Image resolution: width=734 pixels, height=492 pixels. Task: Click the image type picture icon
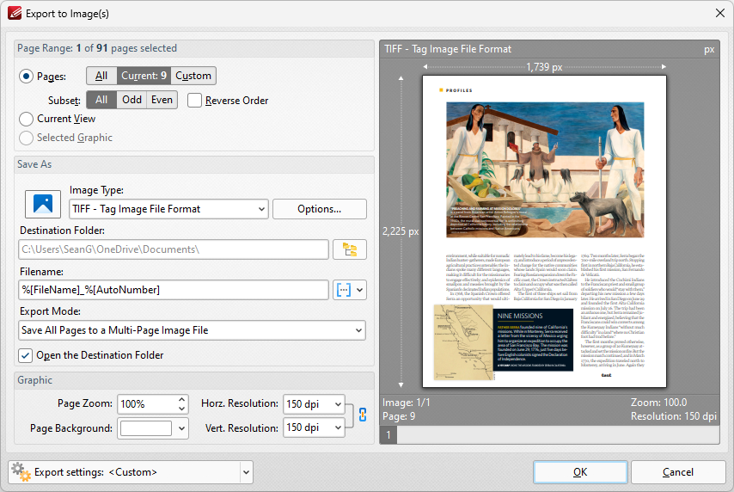[x=43, y=205]
